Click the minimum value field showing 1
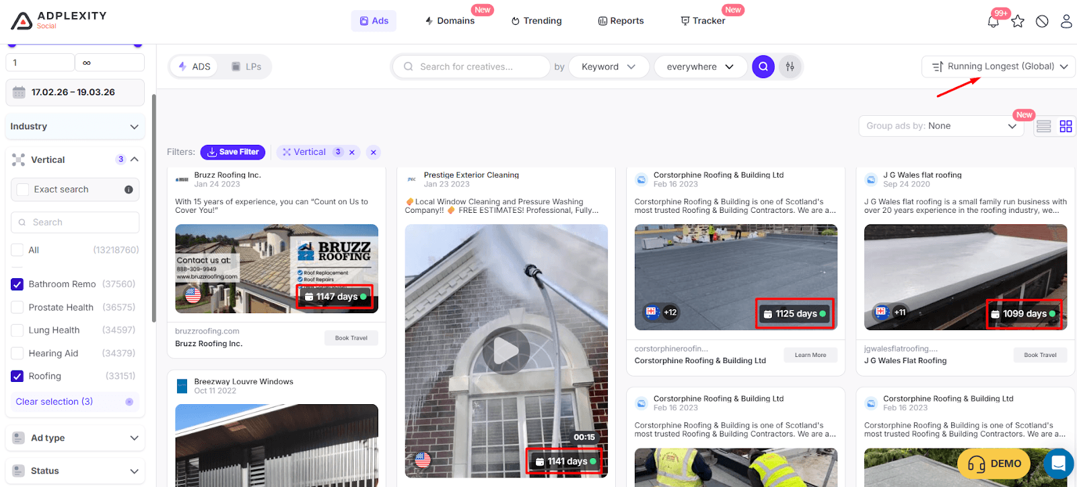The width and height of the screenshot is (1077, 487). click(40, 63)
